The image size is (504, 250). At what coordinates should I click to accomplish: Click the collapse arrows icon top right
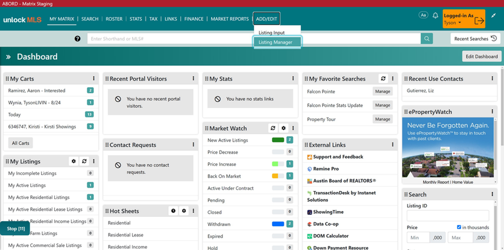[494, 15]
